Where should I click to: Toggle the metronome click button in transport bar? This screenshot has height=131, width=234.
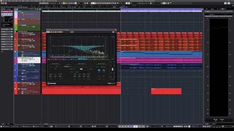(x=189, y=126)
